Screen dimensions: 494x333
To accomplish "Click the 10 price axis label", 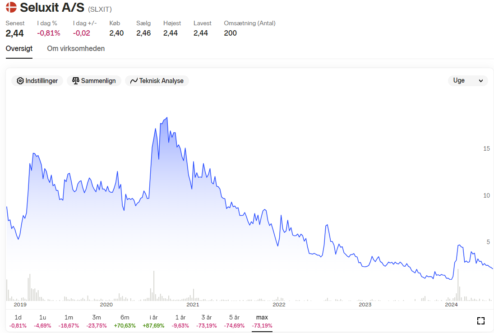I will pos(486,195).
